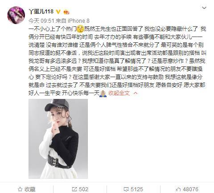Click the praying hands emoji
214x193 pixels.
tap(103, 94)
